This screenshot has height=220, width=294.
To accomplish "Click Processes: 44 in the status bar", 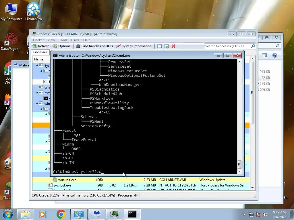I will pyautogui.click(x=128, y=195).
